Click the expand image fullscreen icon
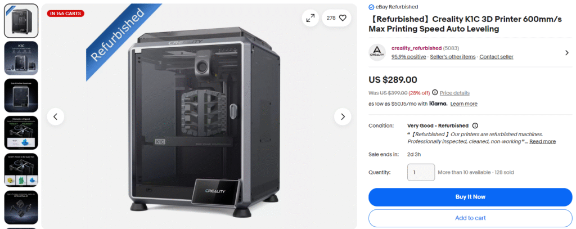The width and height of the screenshot is (576, 229). [310, 17]
